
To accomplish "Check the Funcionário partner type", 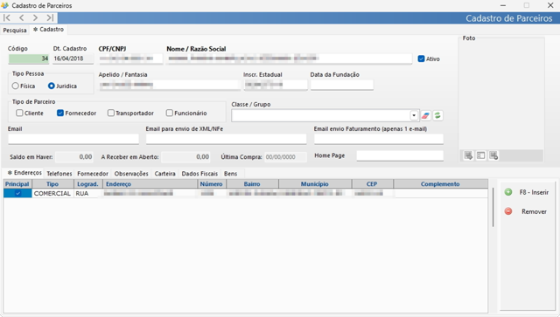I will (x=169, y=113).
